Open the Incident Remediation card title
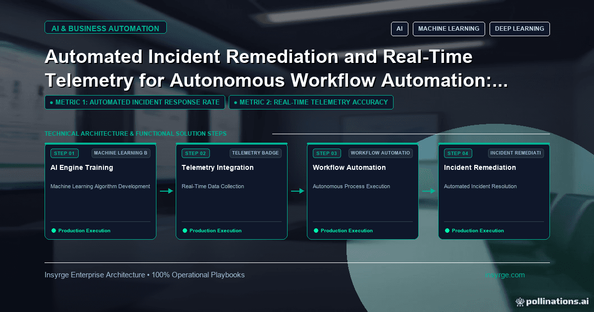The height and width of the screenshot is (312, 594). click(480, 167)
